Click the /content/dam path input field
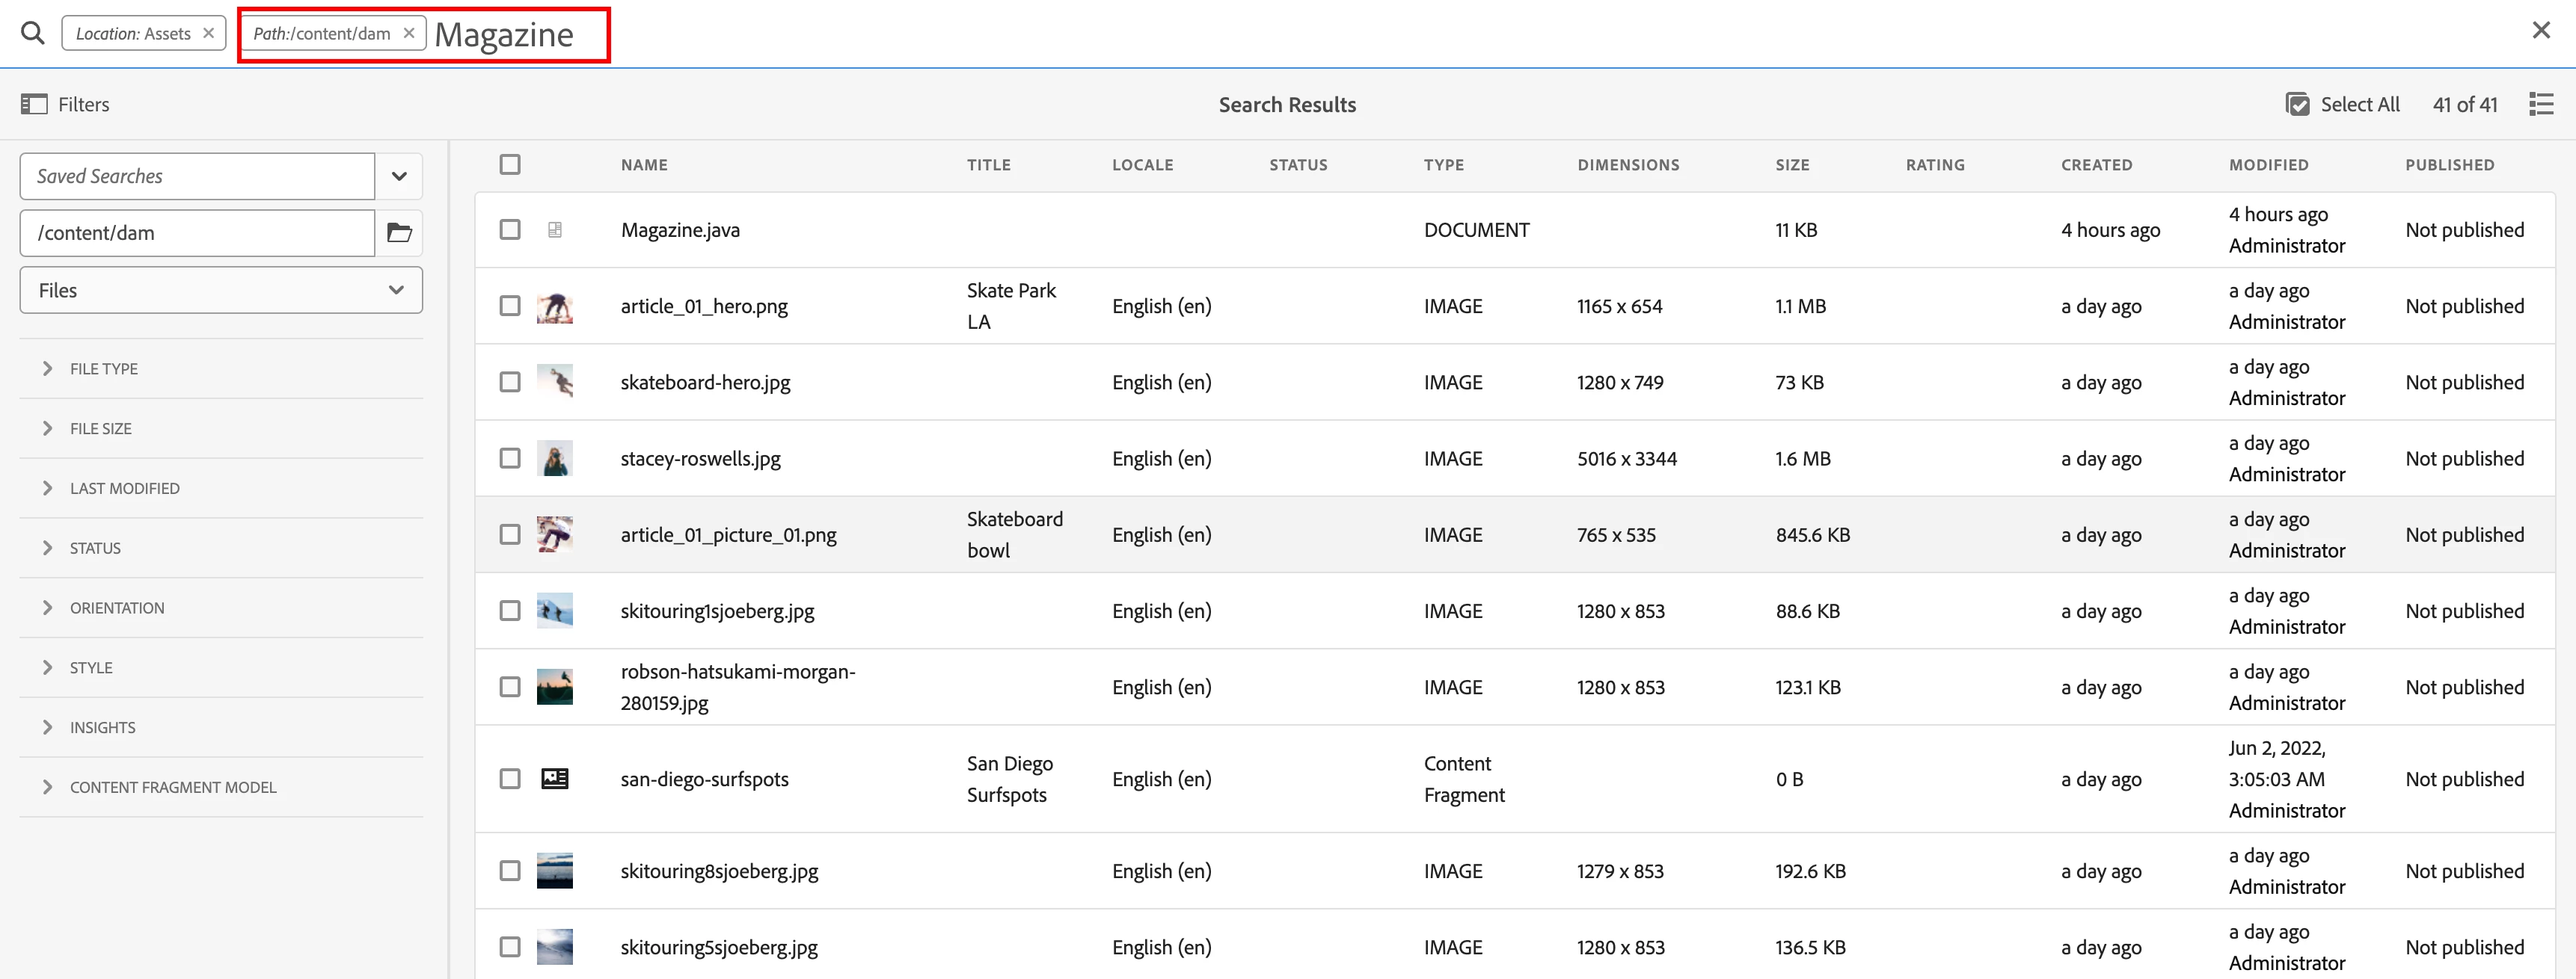 197,232
